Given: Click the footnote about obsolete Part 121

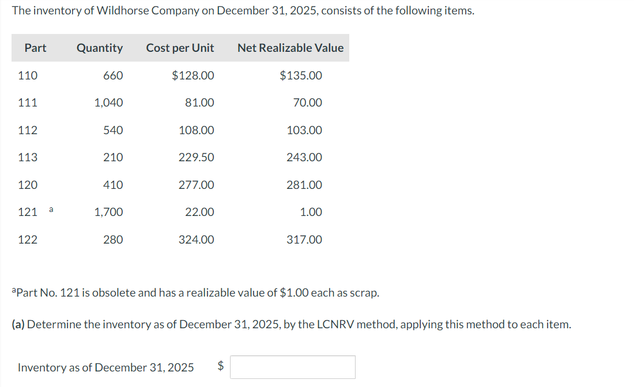Looking at the screenshot, I should click(190, 293).
